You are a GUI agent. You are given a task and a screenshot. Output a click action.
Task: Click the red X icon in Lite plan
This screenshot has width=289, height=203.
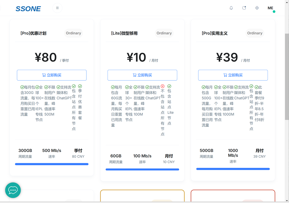pos(162,86)
